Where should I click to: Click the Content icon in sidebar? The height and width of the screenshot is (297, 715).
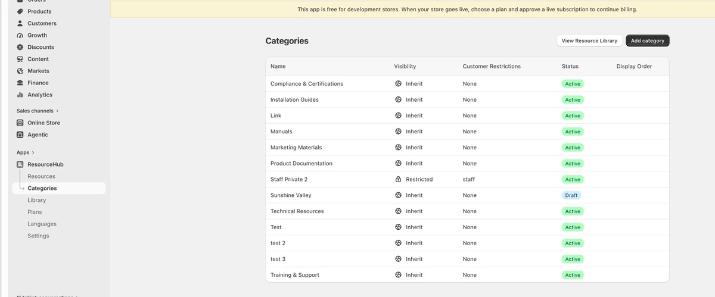tap(20, 59)
